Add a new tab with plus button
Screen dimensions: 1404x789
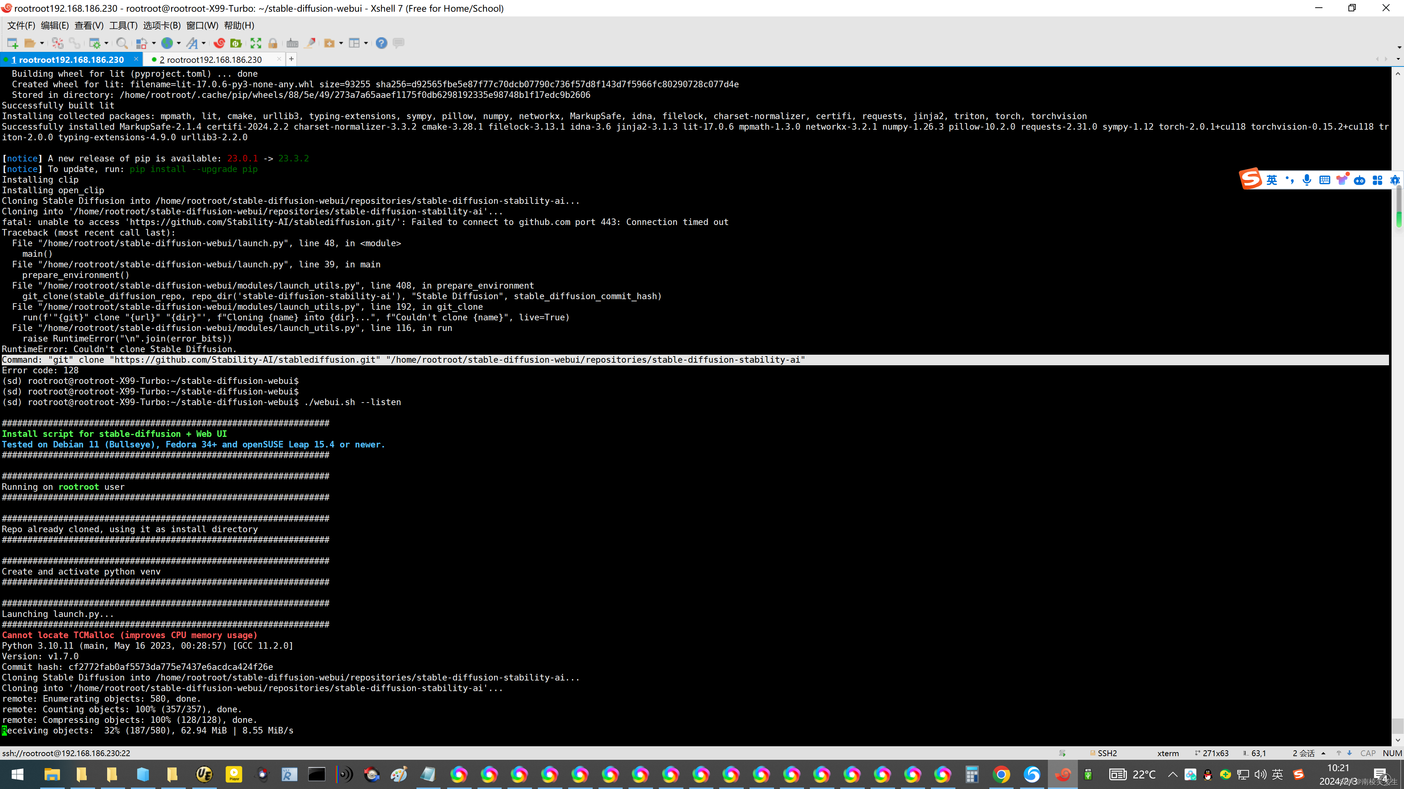pos(292,59)
